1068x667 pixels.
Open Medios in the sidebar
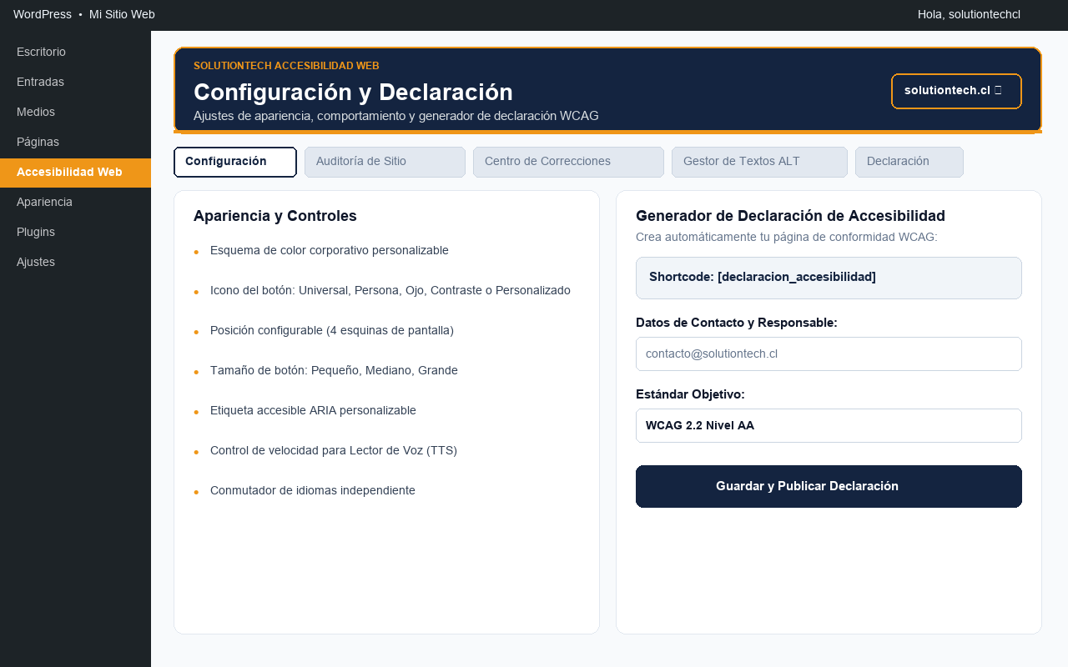tap(75, 112)
